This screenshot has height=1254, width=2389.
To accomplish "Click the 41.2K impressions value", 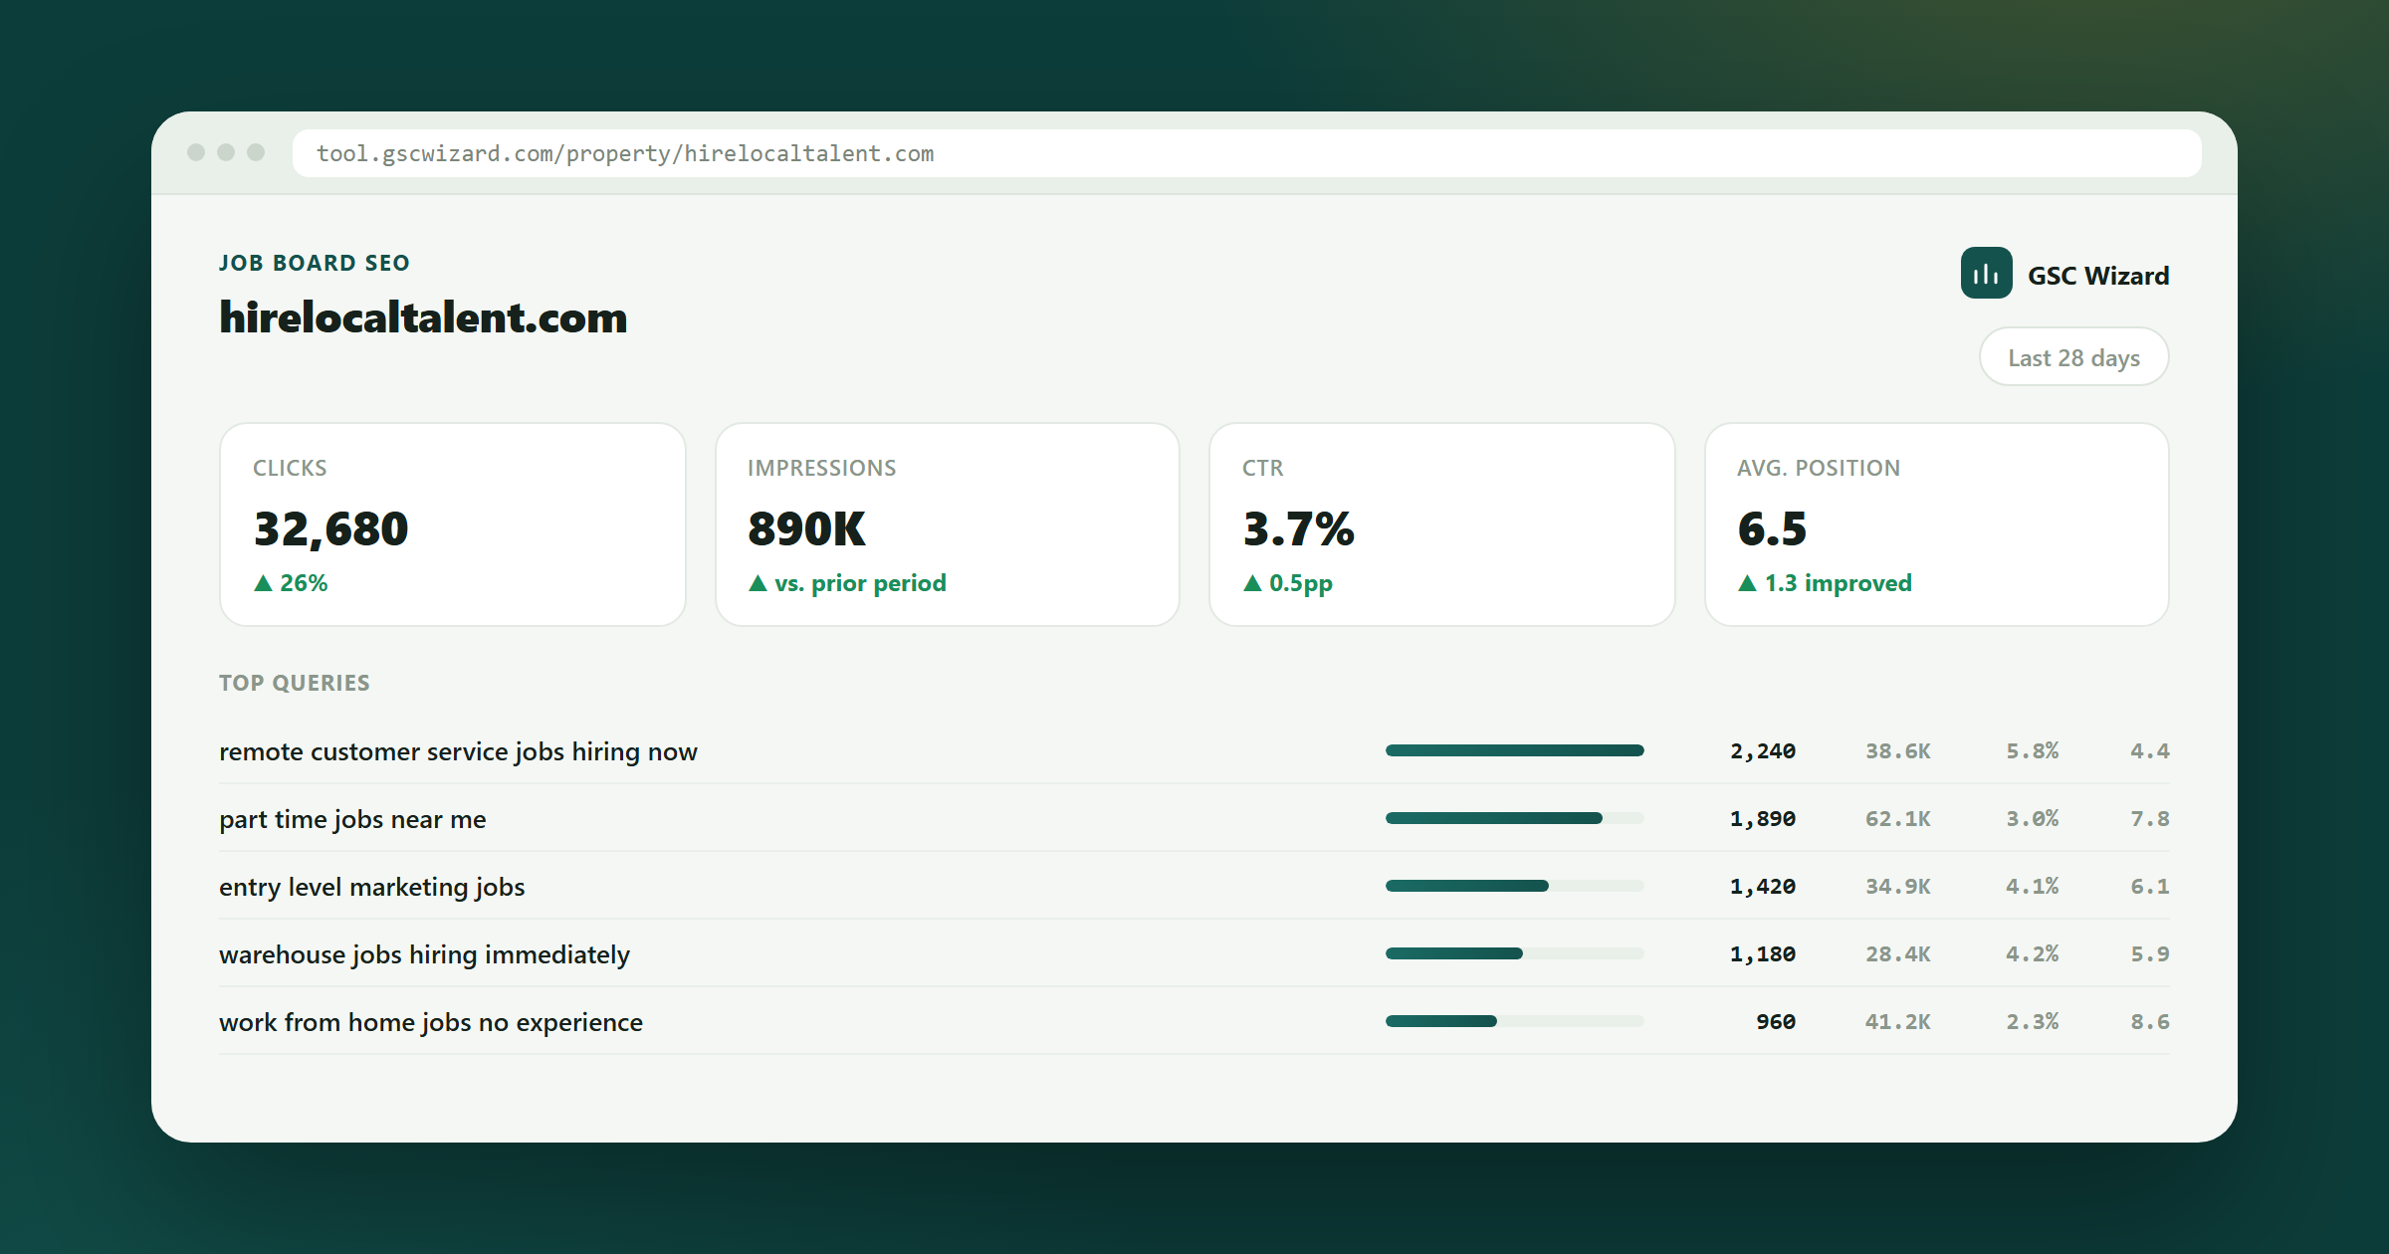I will [x=1897, y=1022].
